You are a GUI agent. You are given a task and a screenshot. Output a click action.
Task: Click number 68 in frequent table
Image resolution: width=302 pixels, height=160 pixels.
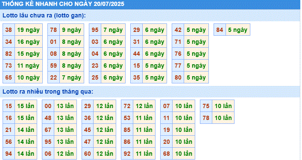(167, 154)
